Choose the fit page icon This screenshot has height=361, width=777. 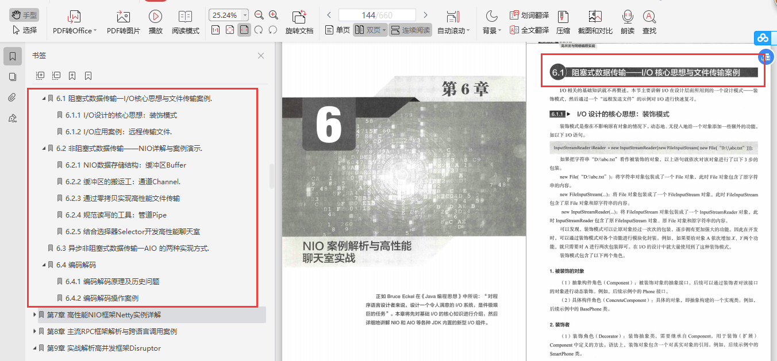230,30
